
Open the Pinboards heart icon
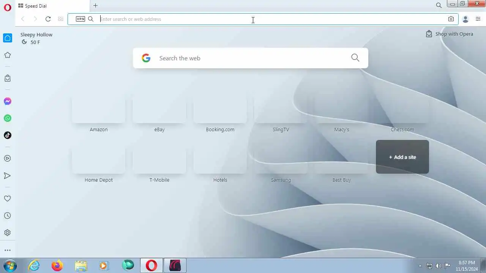click(x=8, y=198)
